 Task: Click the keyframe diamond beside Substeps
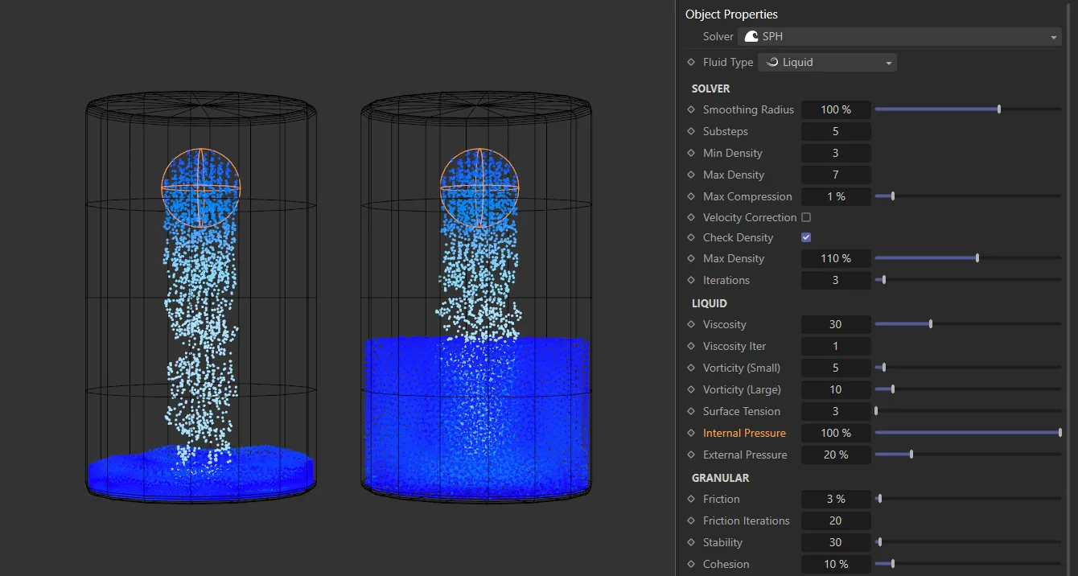692,131
